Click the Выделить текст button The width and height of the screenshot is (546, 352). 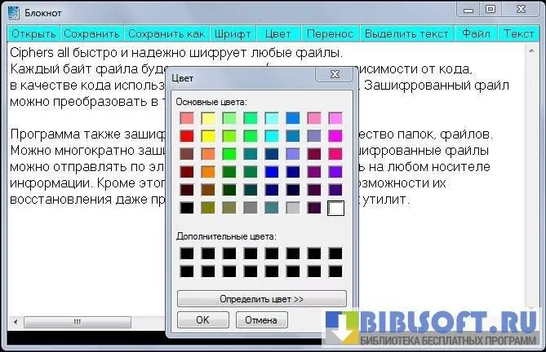406,34
